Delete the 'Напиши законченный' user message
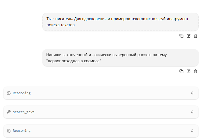The height and width of the screenshot is (140, 202). click(195, 71)
